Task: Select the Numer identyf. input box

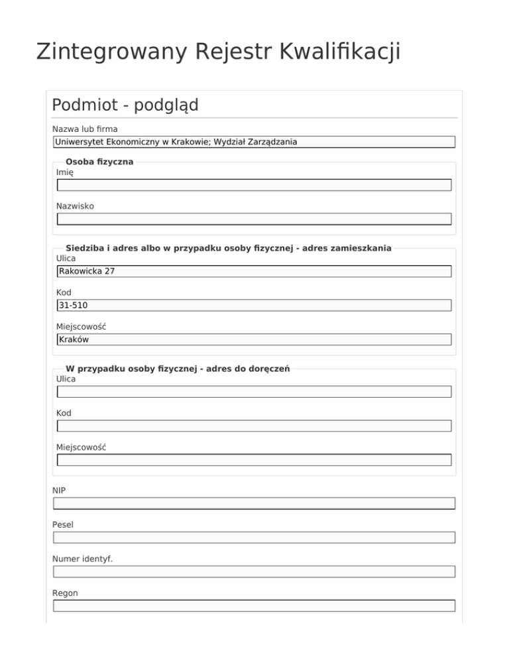Action: [254, 571]
